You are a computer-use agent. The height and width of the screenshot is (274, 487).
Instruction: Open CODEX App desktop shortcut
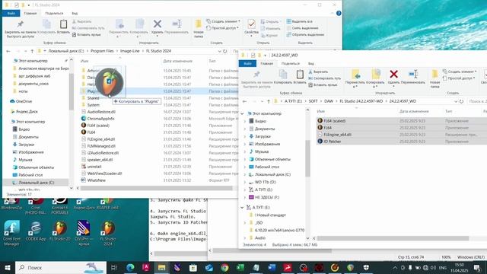pyautogui.click(x=36, y=231)
